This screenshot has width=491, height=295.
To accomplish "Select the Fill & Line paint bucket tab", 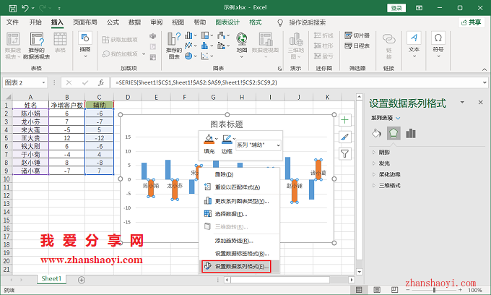I will point(376,134).
